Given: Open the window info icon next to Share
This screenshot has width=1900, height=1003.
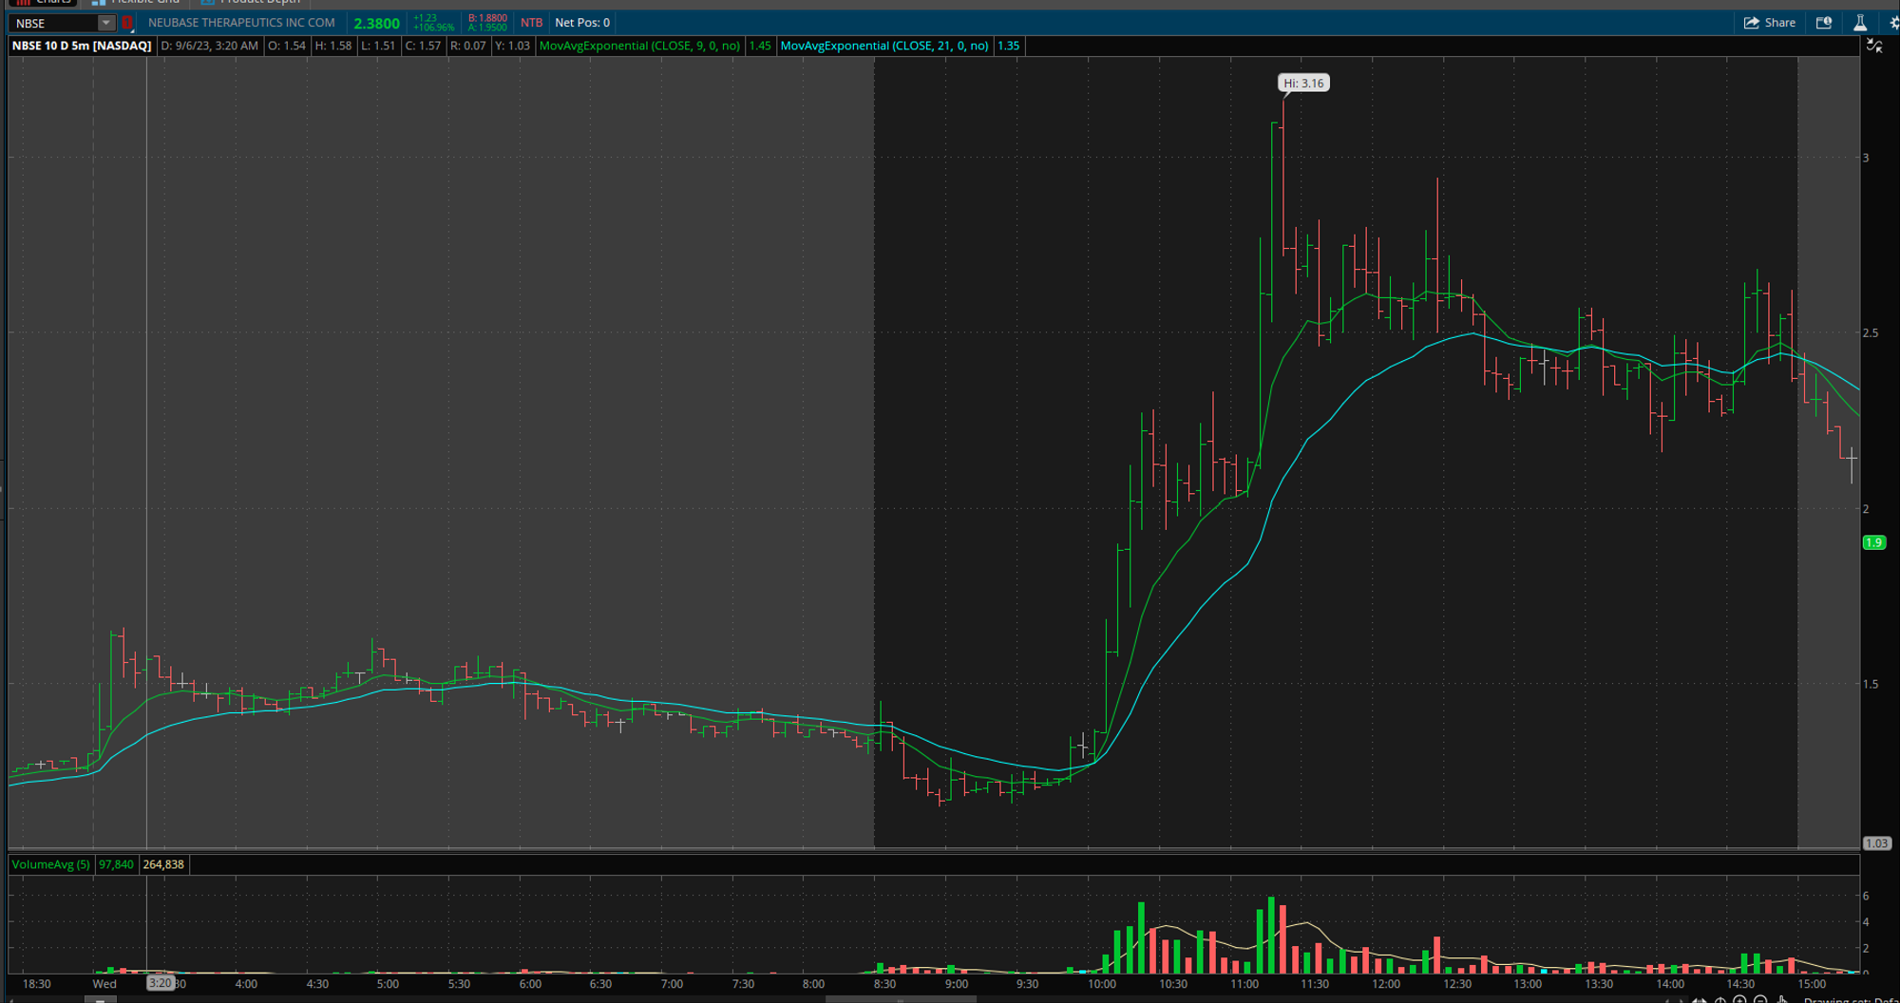Looking at the screenshot, I should point(1824,23).
